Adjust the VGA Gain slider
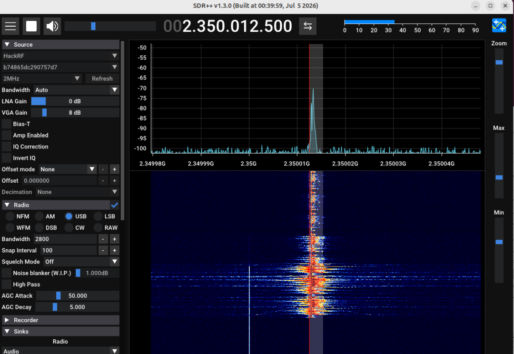Image resolution: width=514 pixels, height=354 pixels. [x=75, y=112]
